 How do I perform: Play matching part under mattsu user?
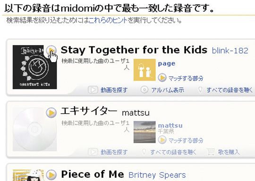tap(162, 140)
